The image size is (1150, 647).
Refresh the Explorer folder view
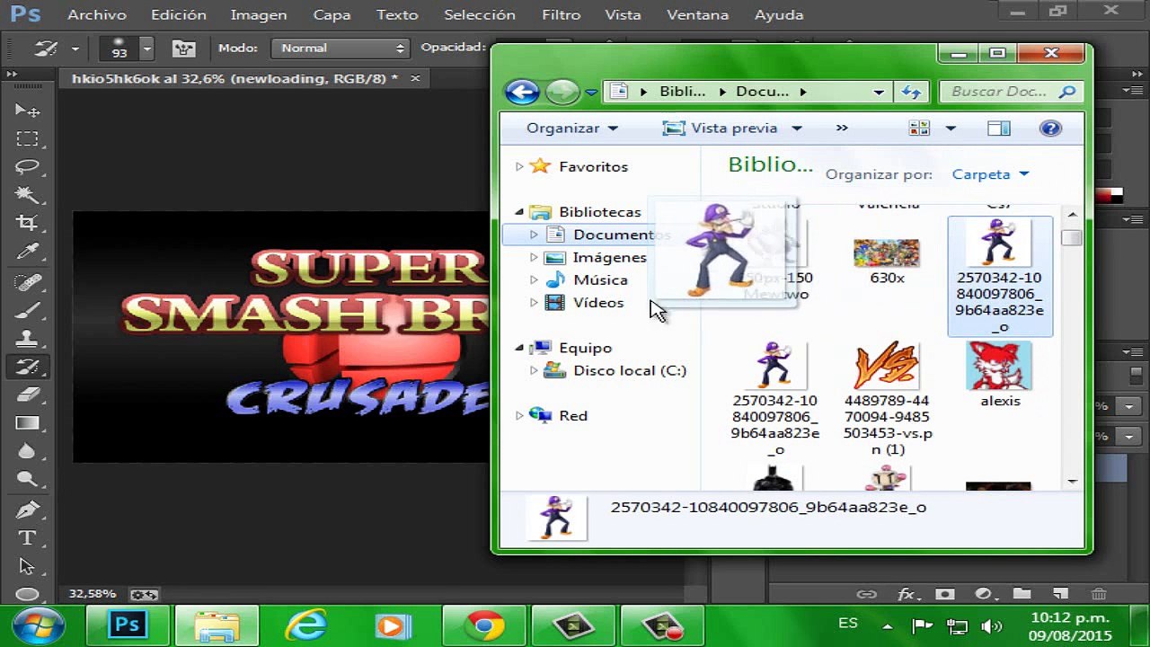(911, 92)
